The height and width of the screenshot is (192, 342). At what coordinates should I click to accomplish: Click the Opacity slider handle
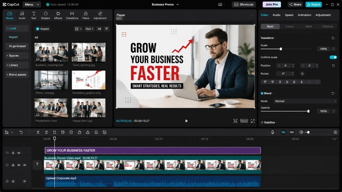[308, 111]
